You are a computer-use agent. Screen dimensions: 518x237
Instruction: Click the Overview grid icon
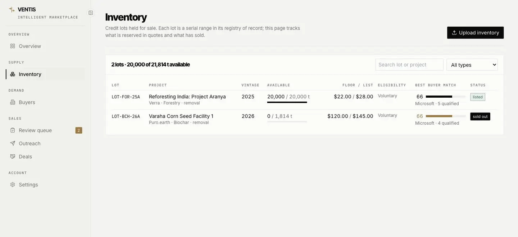13,46
